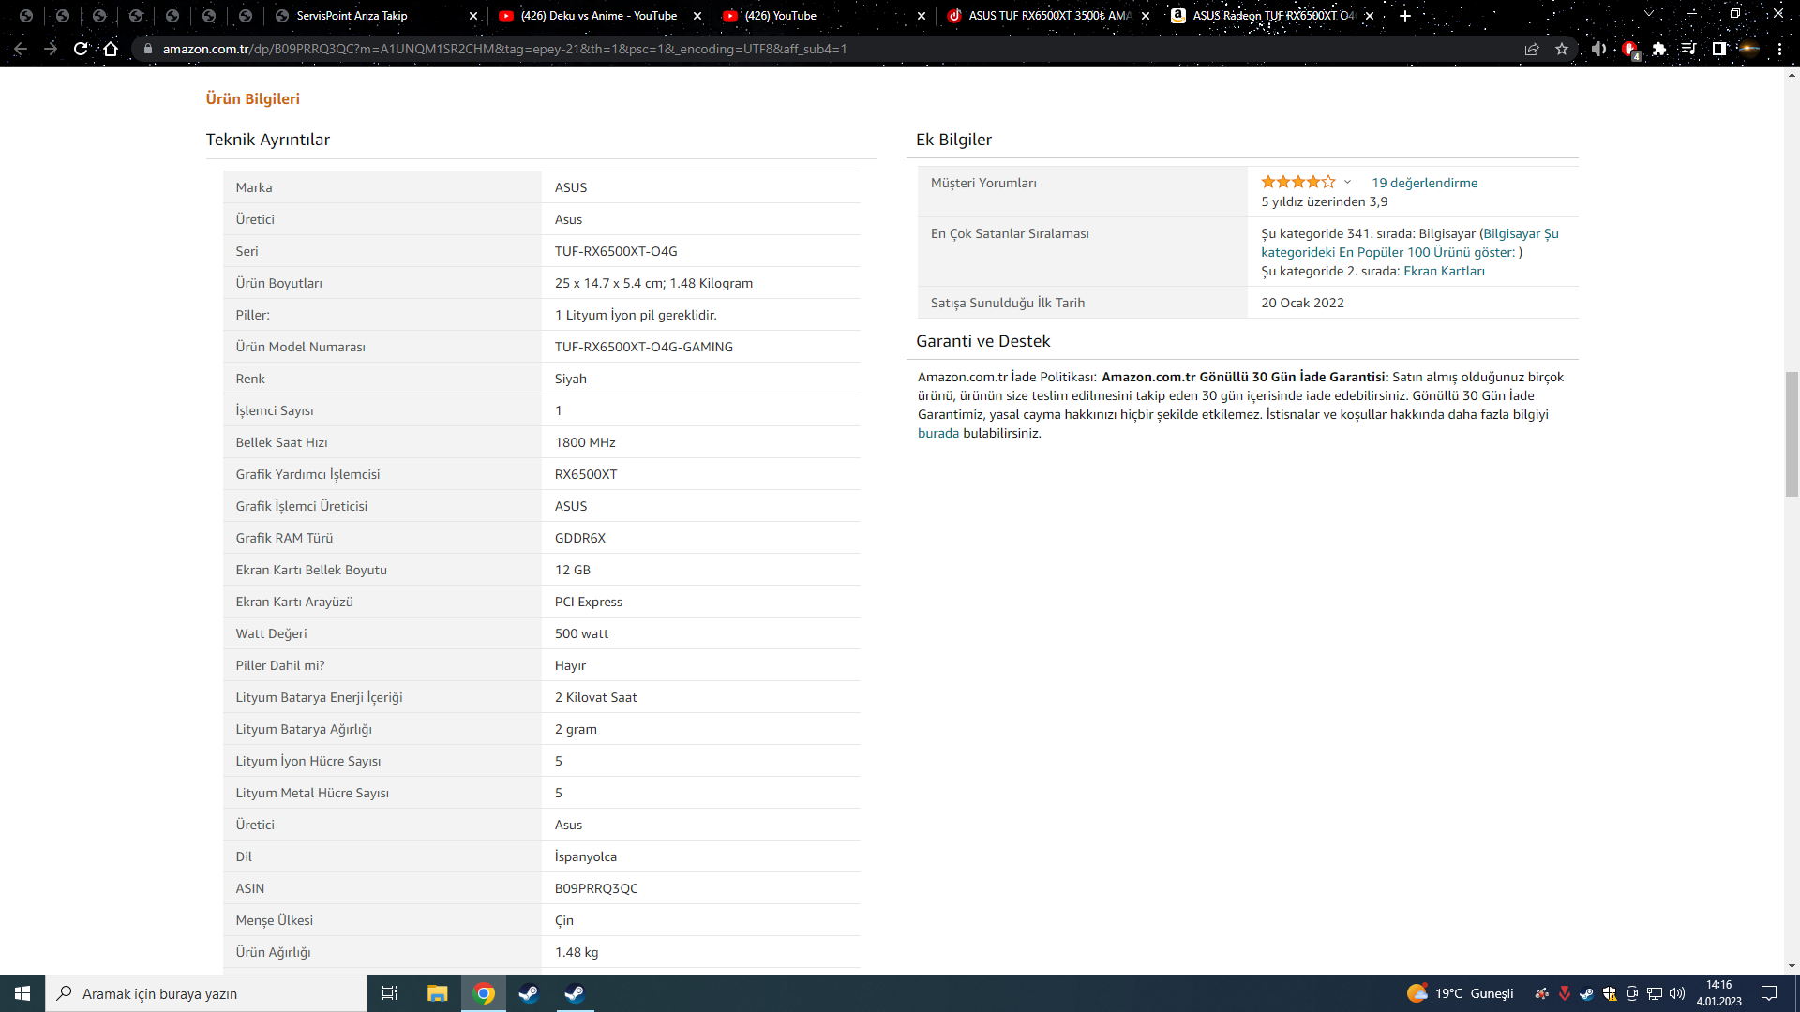The width and height of the screenshot is (1800, 1012).
Task: Select the ASUS Radeon TUF RX6500XT Amazon tab
Action: point(1272,16)
